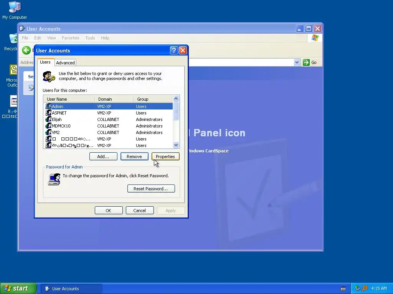Click the Windows CardSpace link
Screen dimensions: 393x294
coord(208,151)
